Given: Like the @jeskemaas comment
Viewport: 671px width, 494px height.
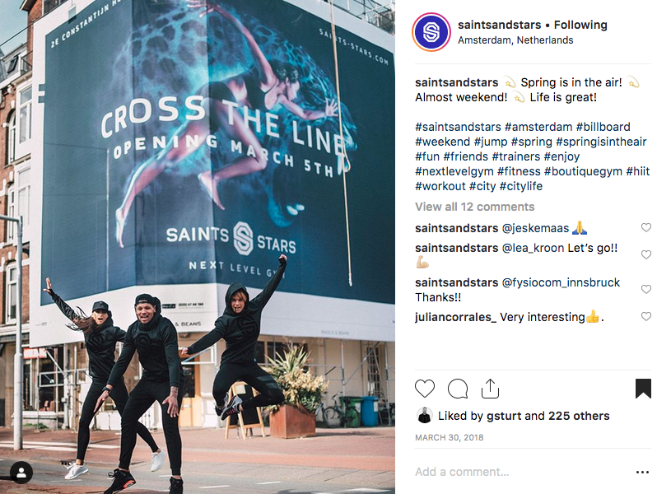Looking at the screenshot, I should pyautogui.click(x=645, y=228).
